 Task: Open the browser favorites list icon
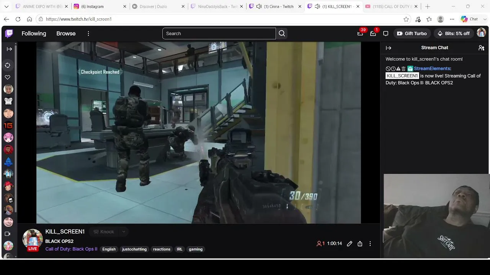click(429, 19)
